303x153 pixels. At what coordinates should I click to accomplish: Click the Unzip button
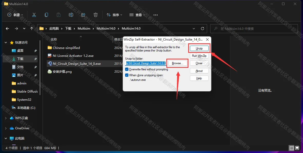(x=199, y=48)
